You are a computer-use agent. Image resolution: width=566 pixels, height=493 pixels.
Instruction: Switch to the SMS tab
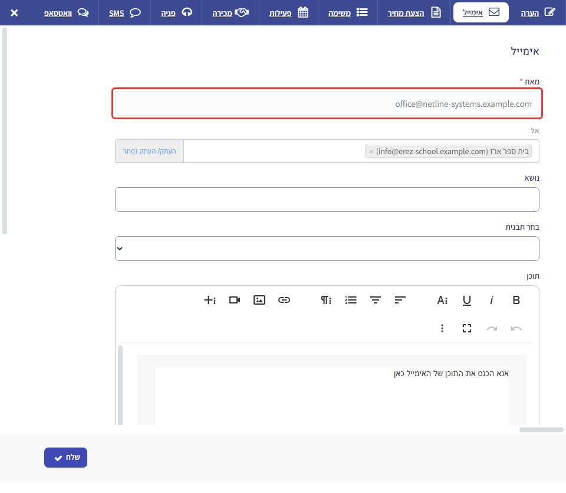(x=124, y=12)
